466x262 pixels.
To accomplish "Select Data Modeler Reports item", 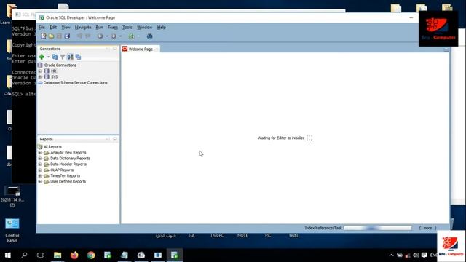I will 68,164.
